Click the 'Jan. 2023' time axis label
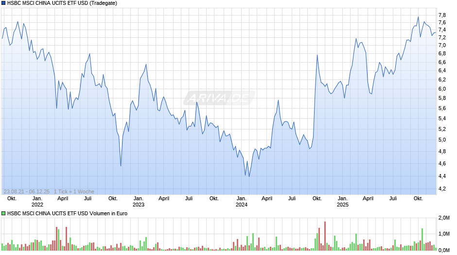Image resolution: width=457 pixels, height=255 pixels. click(x=139, y=202)
